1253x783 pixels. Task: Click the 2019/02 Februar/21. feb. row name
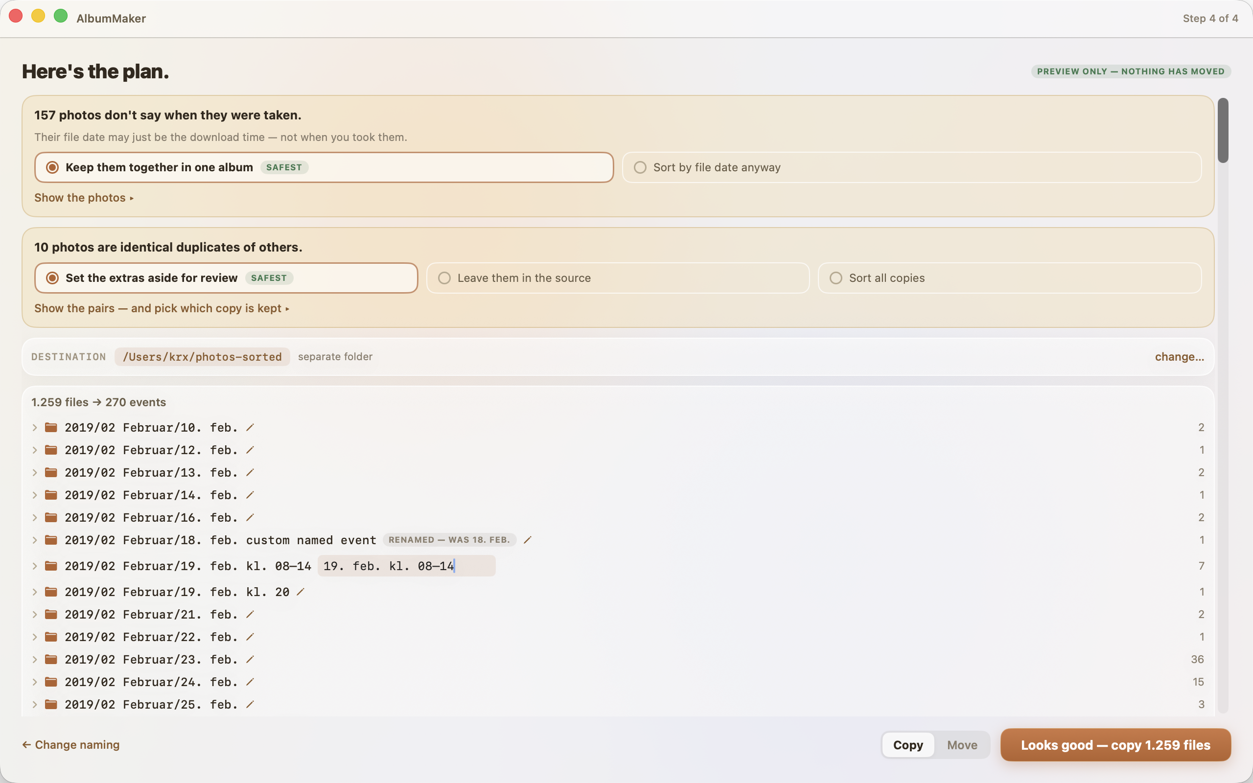[151, 614]
